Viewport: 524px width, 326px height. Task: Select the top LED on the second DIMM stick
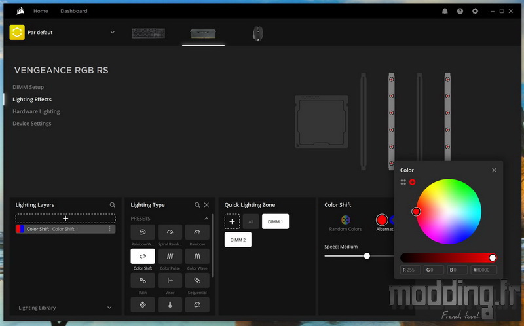tap(391, 79)
